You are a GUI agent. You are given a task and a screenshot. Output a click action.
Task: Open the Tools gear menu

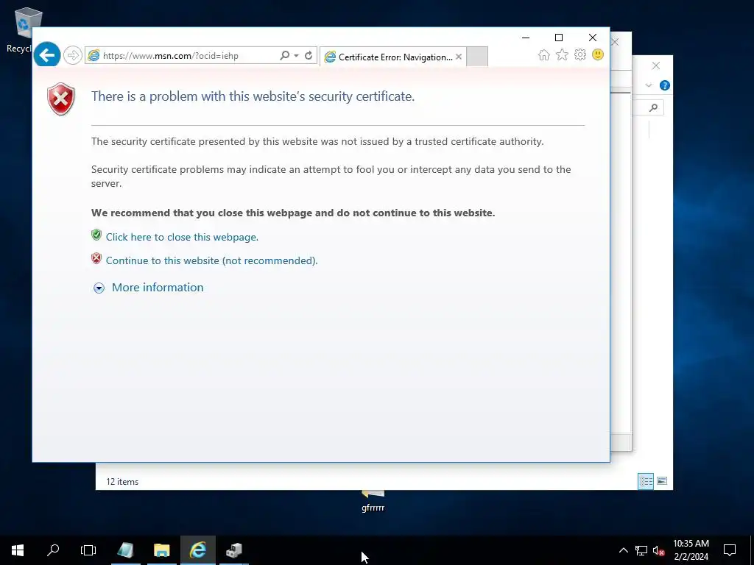(580, 54)
